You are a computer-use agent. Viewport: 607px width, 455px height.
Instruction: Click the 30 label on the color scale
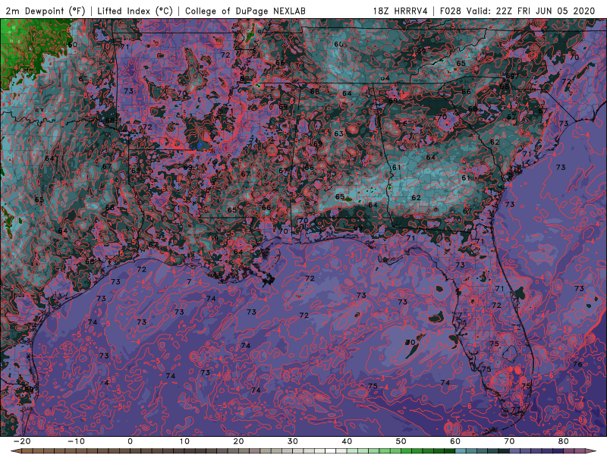(293, 441)
